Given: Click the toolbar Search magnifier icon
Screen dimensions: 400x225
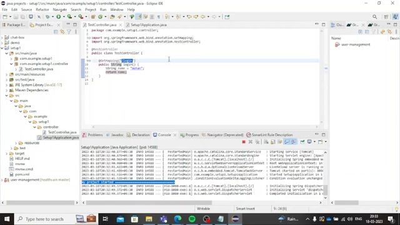Looking at the screenshot, I should (375, 17).
